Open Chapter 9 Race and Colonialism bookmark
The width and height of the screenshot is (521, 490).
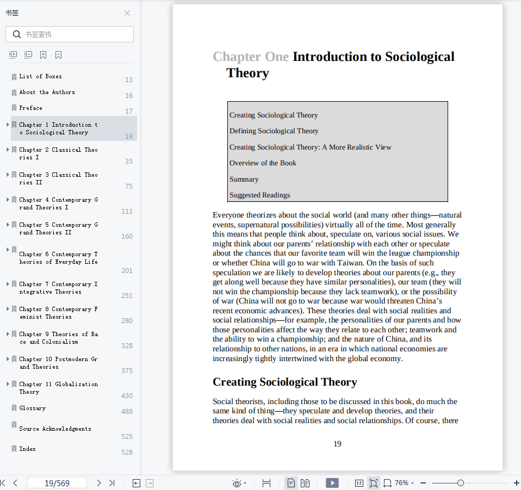pos(59,338)
